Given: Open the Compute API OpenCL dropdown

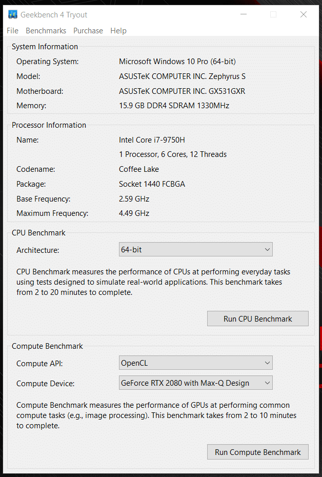Looking at the screenshot, I should click(x=195, y=363).
